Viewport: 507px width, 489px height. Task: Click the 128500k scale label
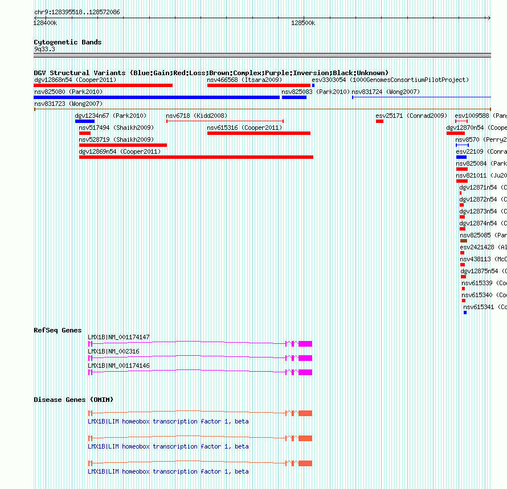[303, 23]
